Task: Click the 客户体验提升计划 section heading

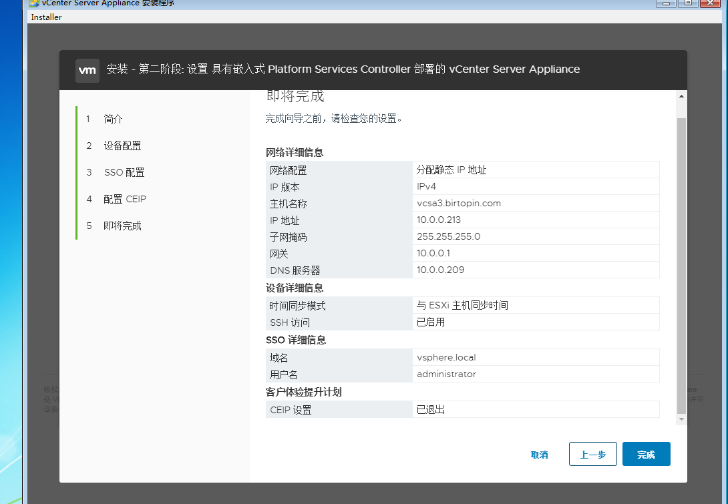Action: click(x=303, y=392)
